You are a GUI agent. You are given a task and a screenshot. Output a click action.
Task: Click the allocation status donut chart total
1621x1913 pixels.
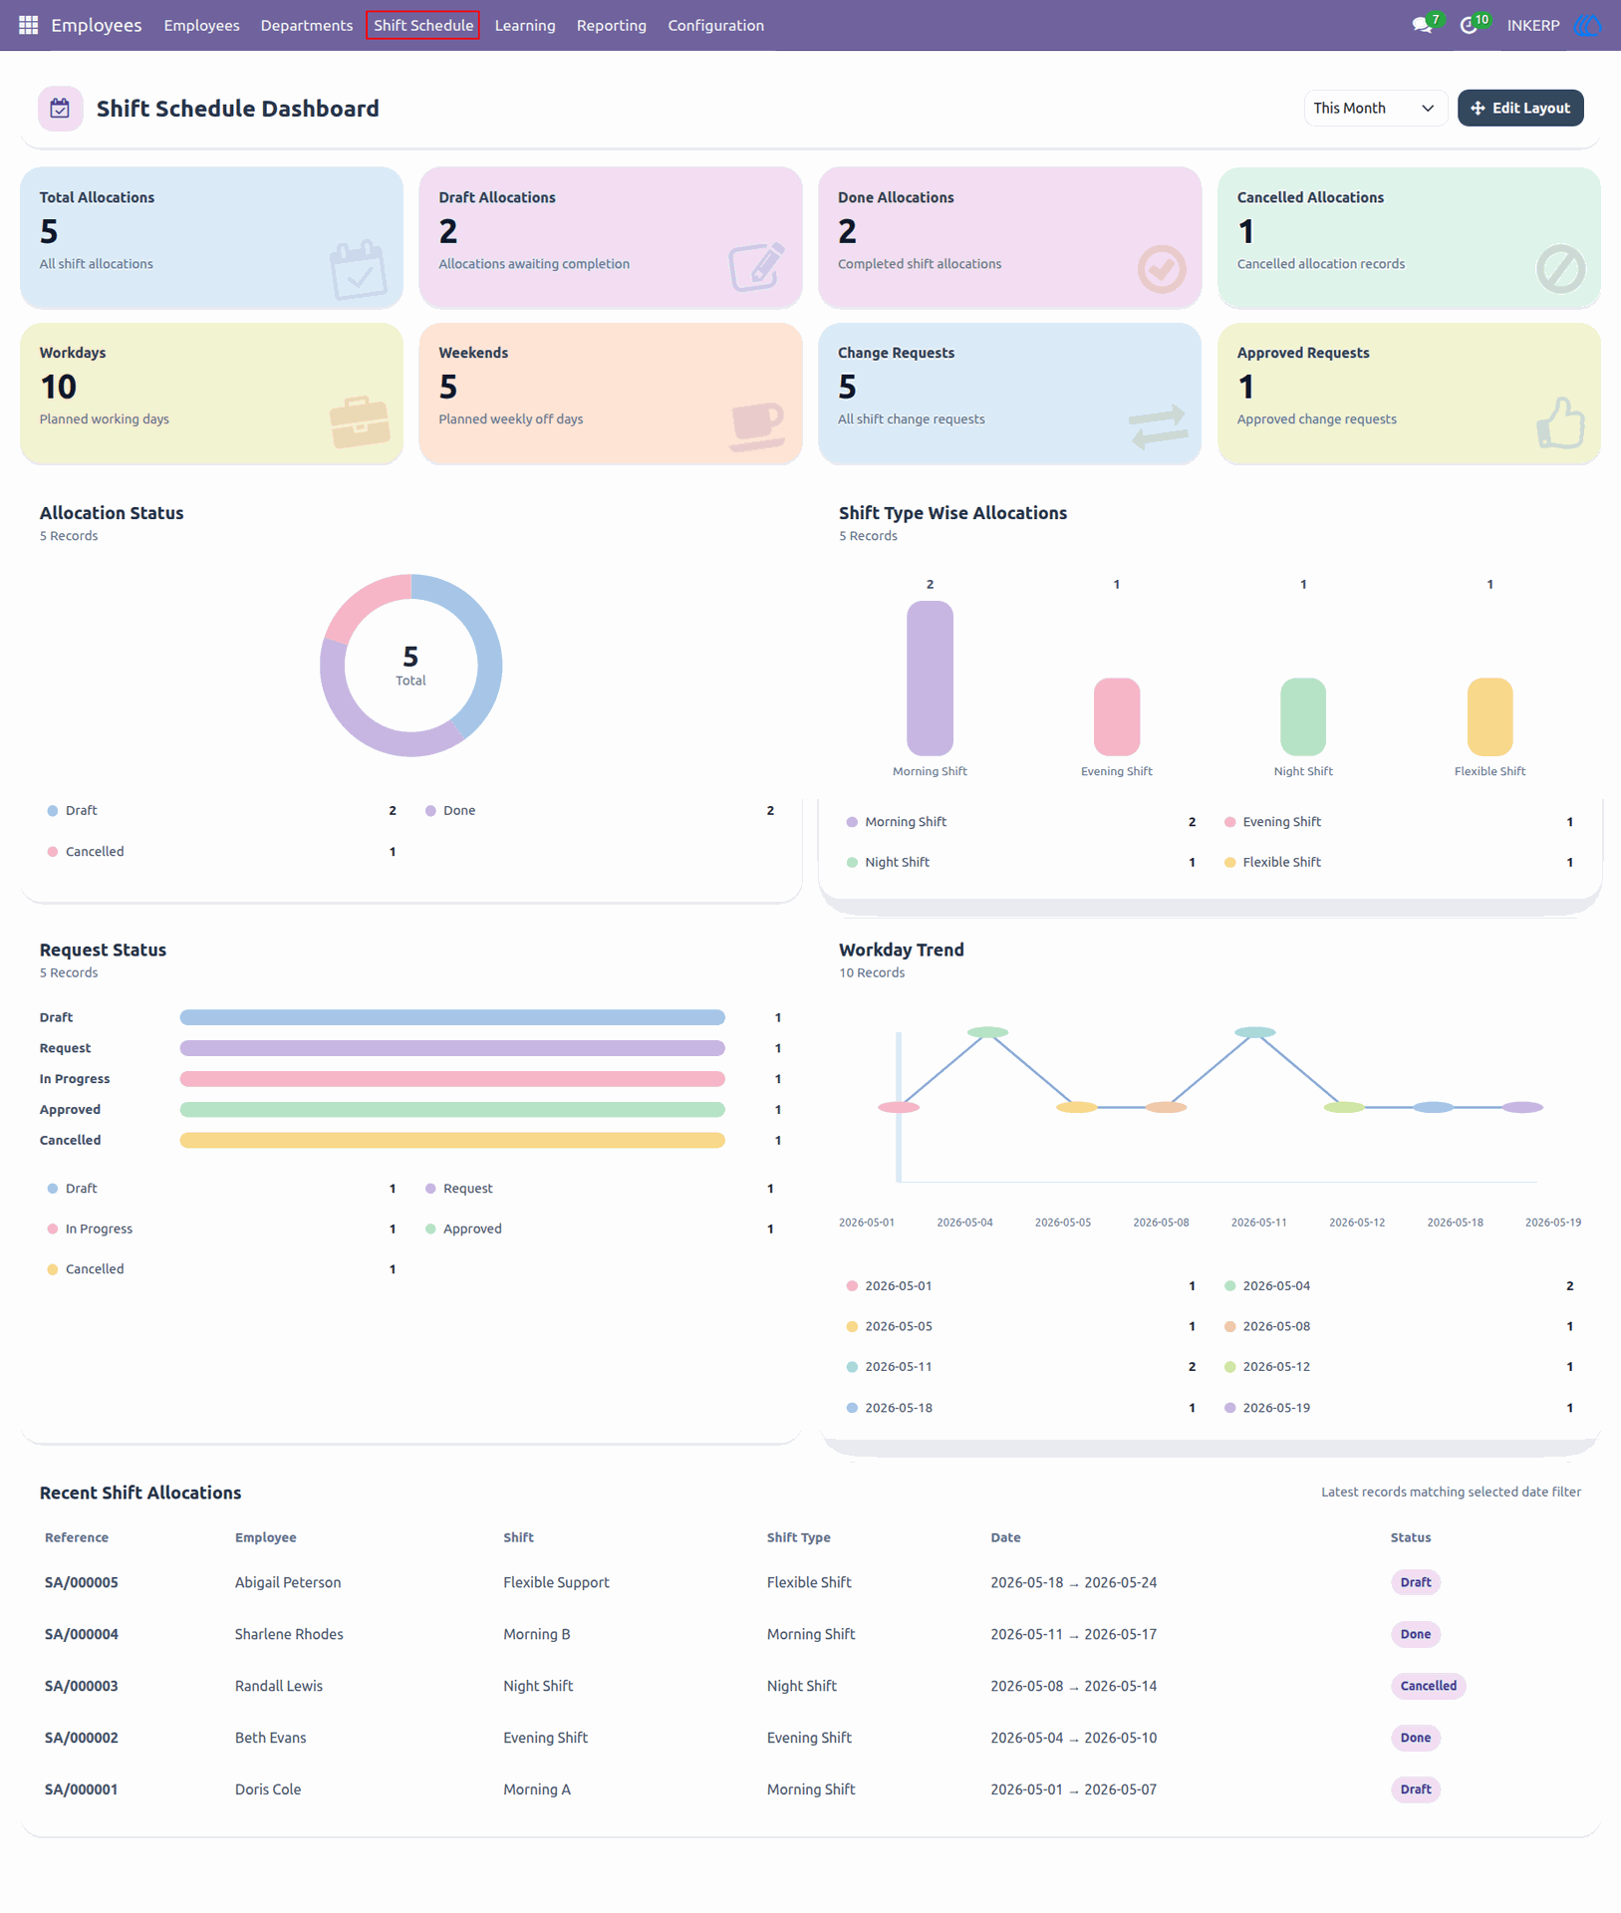click(410, 666)
